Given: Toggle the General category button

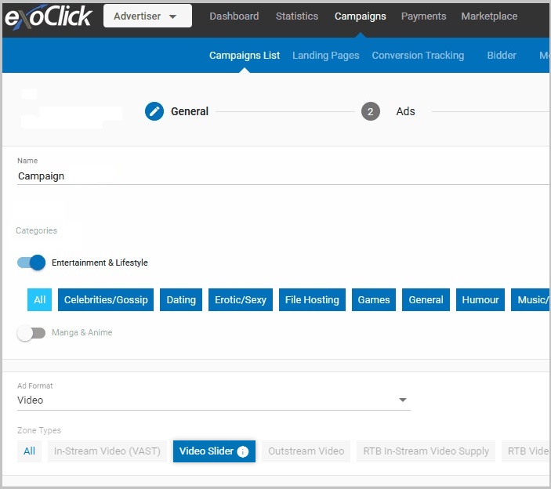Looking at the screenshot, I should [x=426, y=299].
